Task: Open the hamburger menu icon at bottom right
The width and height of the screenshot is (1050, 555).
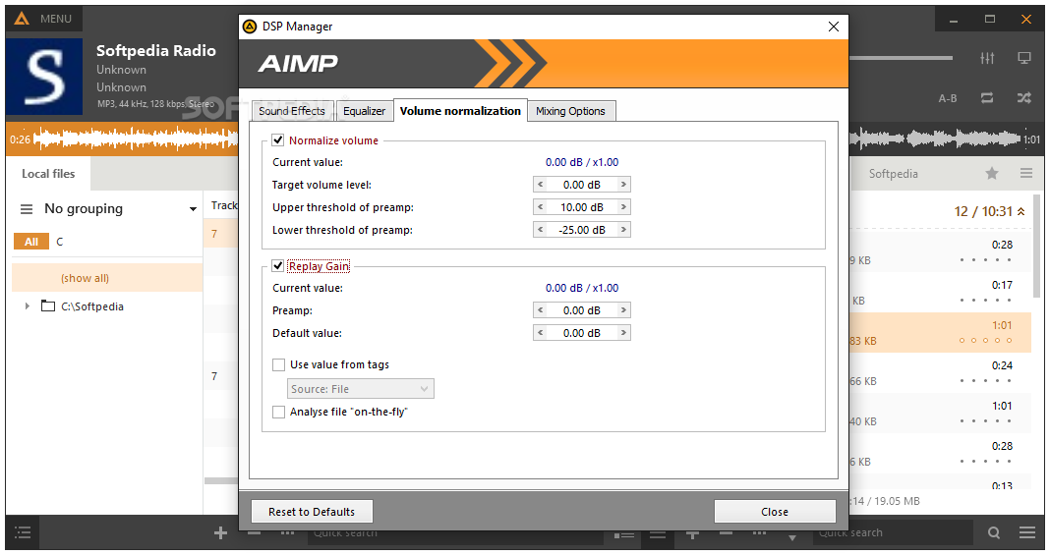Action: pos(1027,533)
